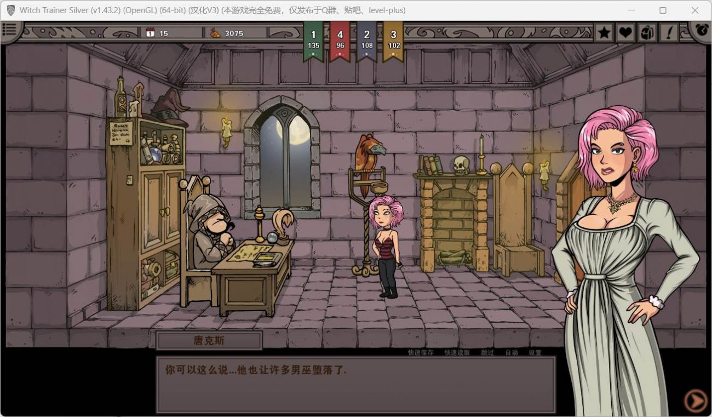
Task: Open the sidebar hamburger menu
Action: pos(10,29)
